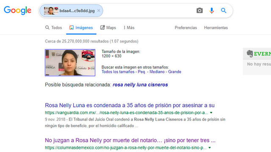Viewport: 271px width, 152px height.
Task: Click the Evernote elephant icon
Action: tap(250, 54)
